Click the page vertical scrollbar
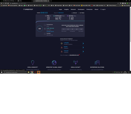 [x=130, y=25]
